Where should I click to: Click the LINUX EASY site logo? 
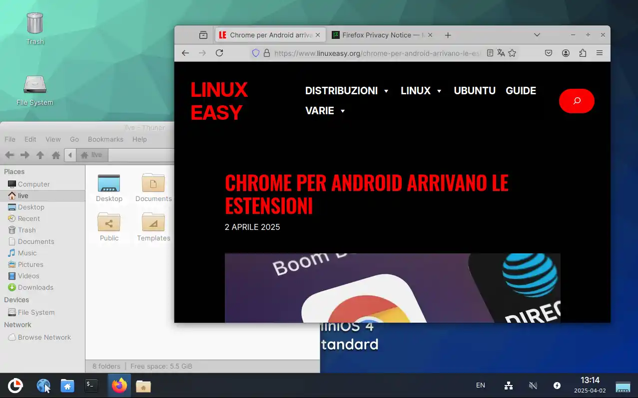[219, 101]
